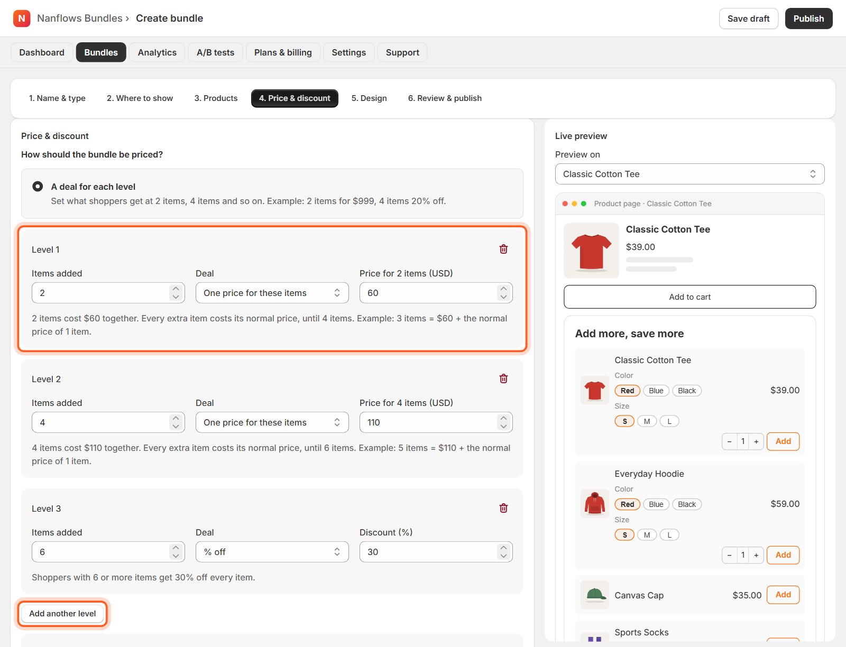Open the Level 1 Deal dropdown
Screen dimensions: 846x647
(272, 293)
